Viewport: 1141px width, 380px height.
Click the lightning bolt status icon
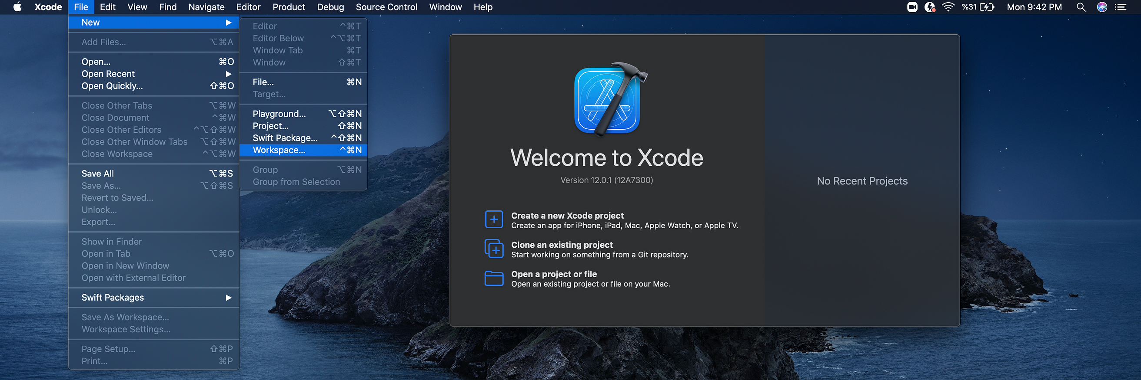930,7
